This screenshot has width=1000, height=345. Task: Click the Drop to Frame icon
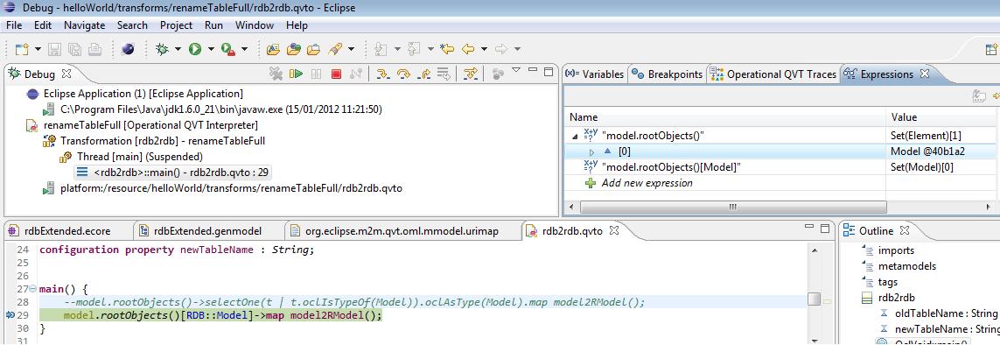pyautogui.click(x=444, y=74)
